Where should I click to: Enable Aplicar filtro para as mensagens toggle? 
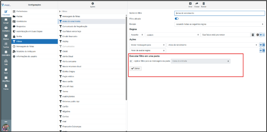pos(131,61)
